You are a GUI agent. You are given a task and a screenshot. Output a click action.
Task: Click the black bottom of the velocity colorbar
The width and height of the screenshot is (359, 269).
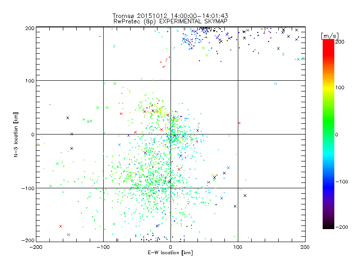tap(328, 226)
